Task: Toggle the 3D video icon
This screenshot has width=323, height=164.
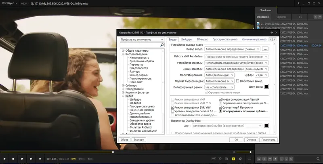Action: coord(220,159)
